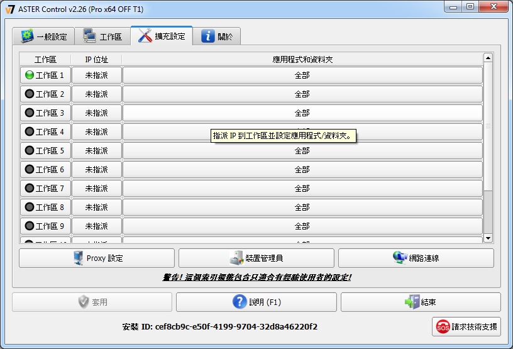Open the 一般設定 tab

[43, 36]
